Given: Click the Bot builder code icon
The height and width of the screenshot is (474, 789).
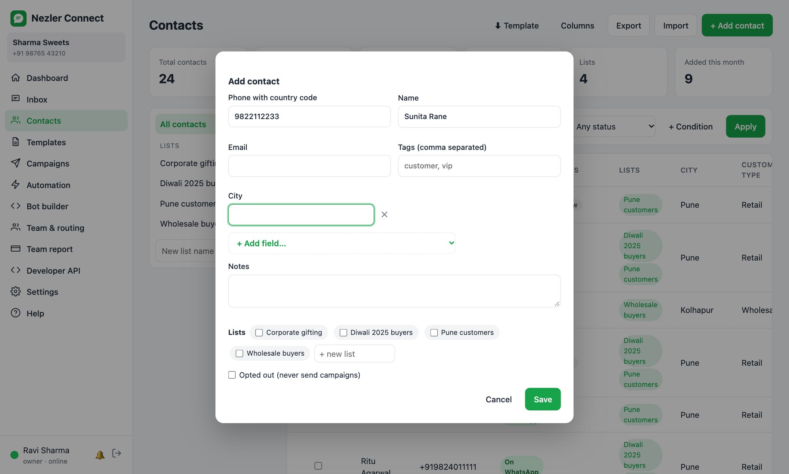Looking at the screenshot, I should click(x=15, y=206).
